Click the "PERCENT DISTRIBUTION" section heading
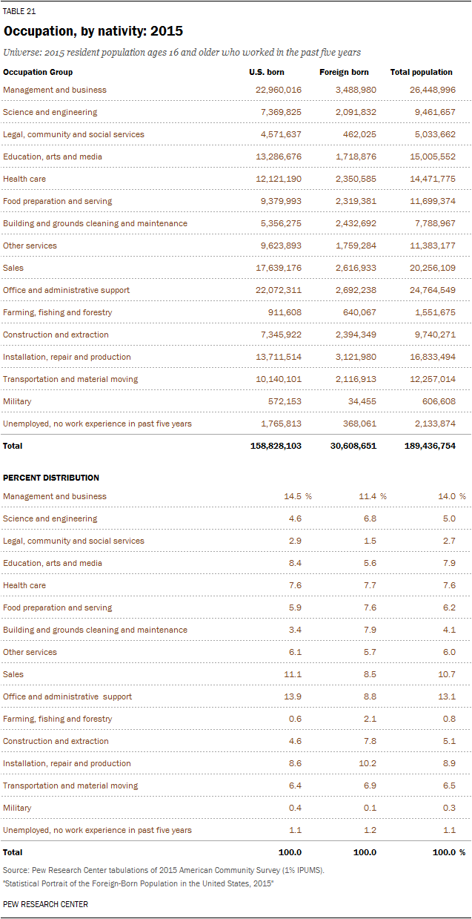 51,478
